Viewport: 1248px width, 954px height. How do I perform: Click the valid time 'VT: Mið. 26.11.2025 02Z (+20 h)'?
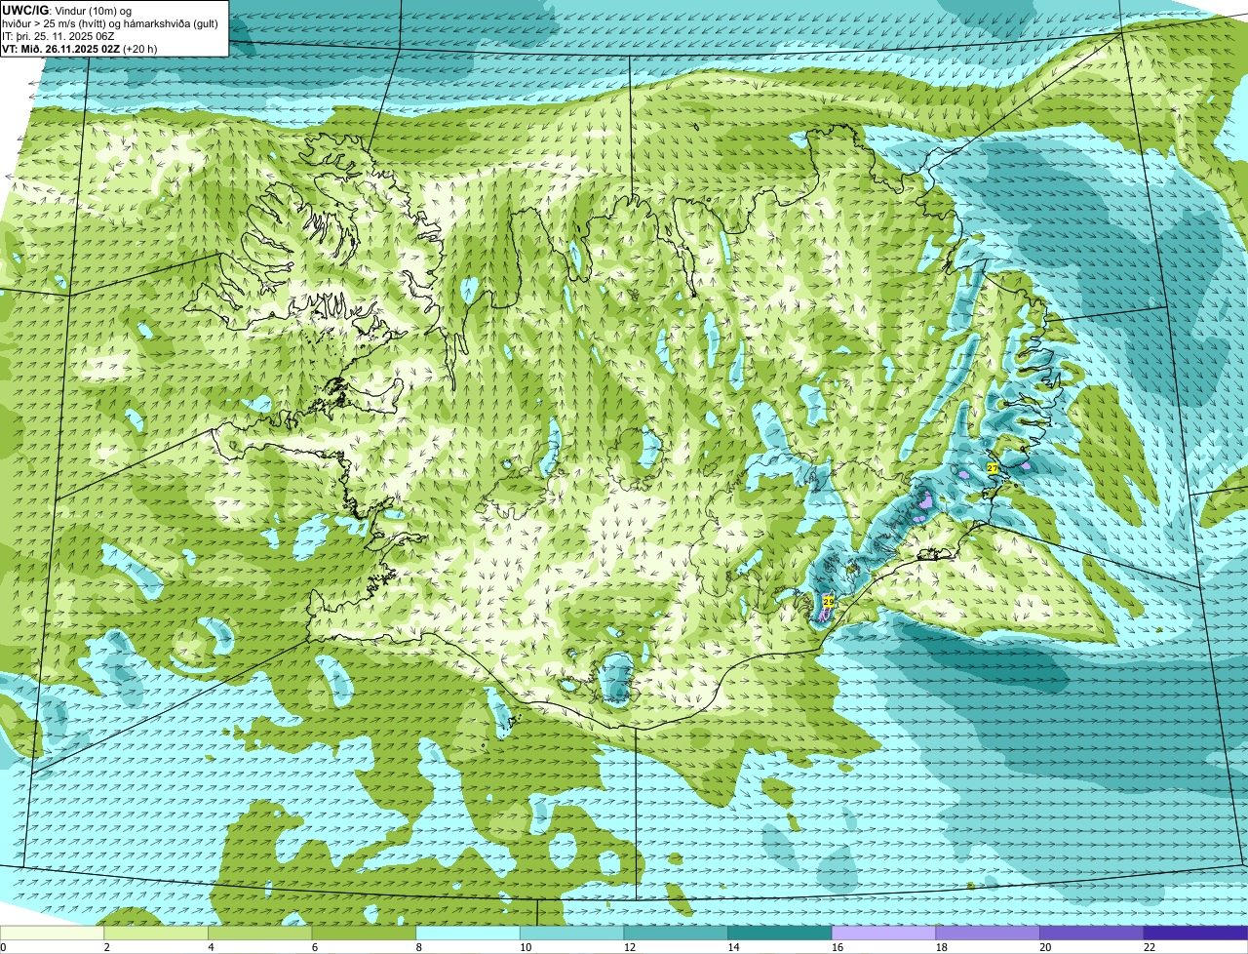80,49
